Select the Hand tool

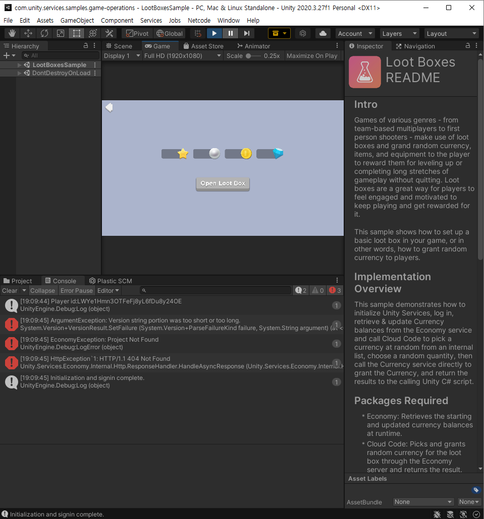[12, 33]
